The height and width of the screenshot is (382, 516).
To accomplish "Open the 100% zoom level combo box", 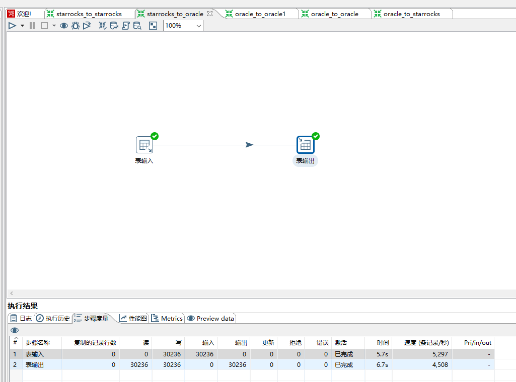I will [x=183, y=26].
